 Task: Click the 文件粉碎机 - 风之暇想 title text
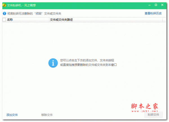coord(21,5)
